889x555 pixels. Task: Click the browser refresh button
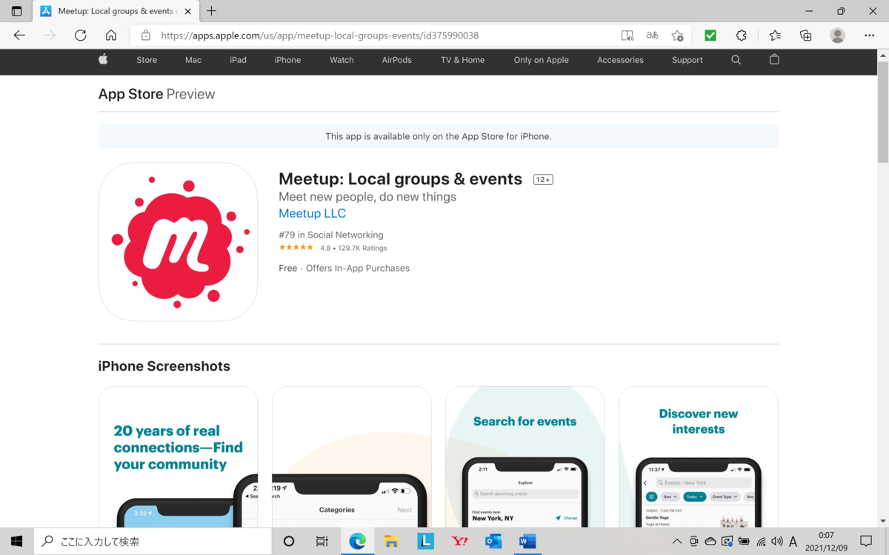pos(81,36)
